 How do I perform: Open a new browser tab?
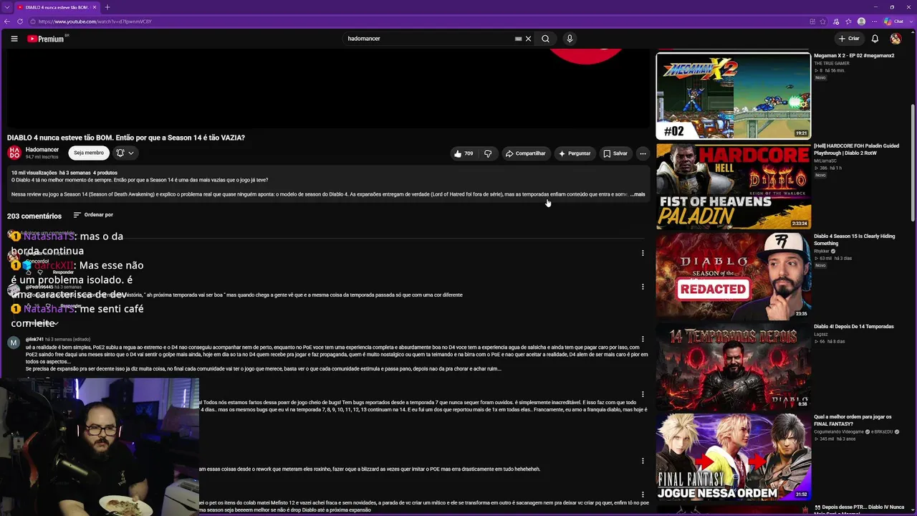coord(107,7)
